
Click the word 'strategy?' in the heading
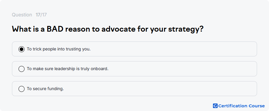tap(186, 30)
